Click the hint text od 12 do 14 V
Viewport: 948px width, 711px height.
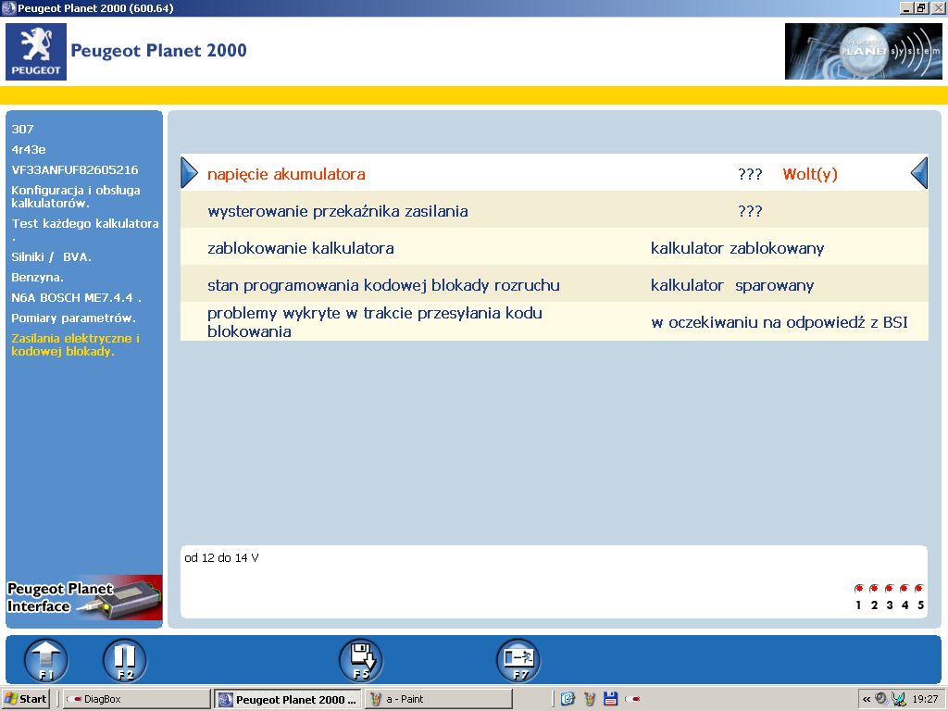point(221,557)
